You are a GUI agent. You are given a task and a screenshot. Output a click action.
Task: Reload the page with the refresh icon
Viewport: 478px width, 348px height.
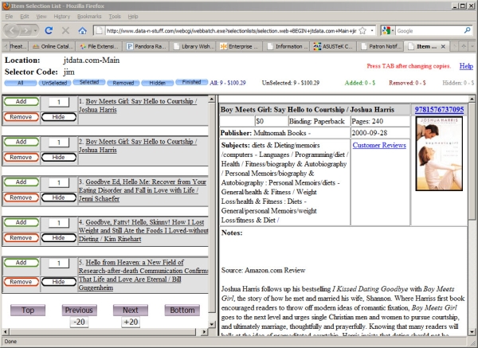[x=49, y=30]
